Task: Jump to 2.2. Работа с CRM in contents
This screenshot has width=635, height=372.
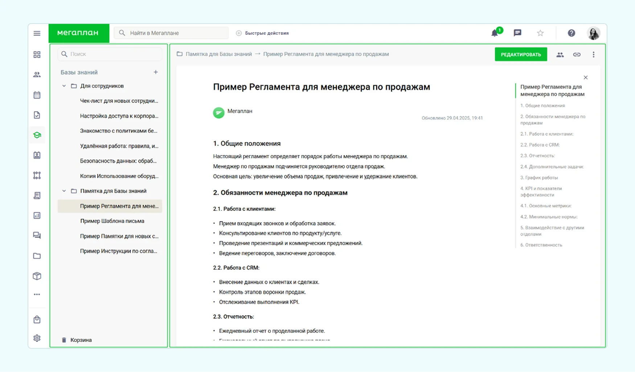Action: click(540, 145)
